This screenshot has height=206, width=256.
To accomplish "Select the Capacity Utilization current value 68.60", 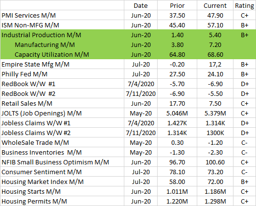I will tap(215, 54).
